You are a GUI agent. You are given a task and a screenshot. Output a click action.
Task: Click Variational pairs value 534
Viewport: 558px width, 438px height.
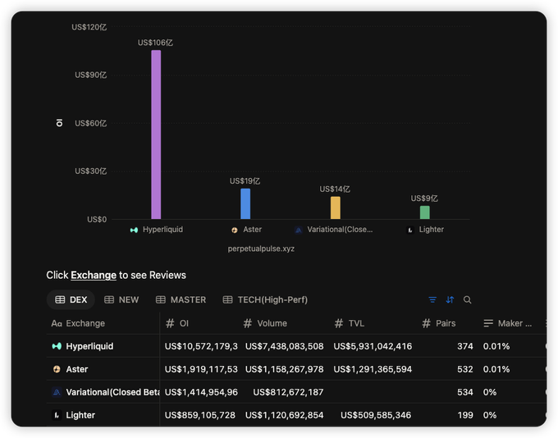pyautogui.click(x=465, y=392)
